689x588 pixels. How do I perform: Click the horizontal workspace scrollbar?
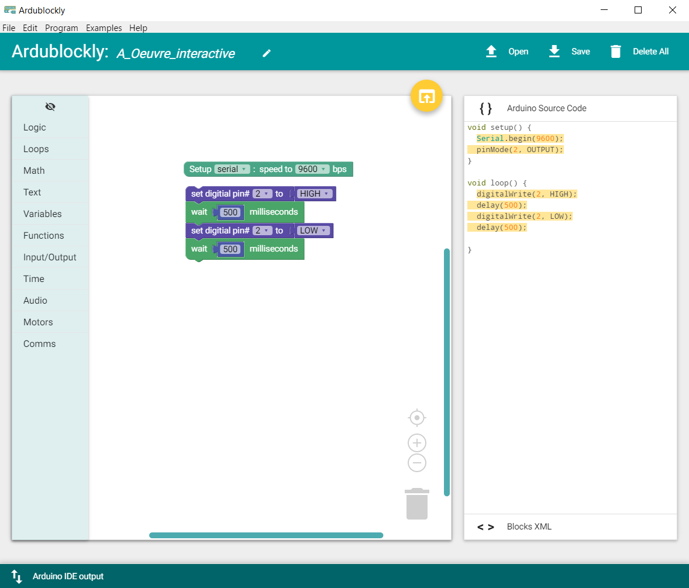[x=266, y=535]
